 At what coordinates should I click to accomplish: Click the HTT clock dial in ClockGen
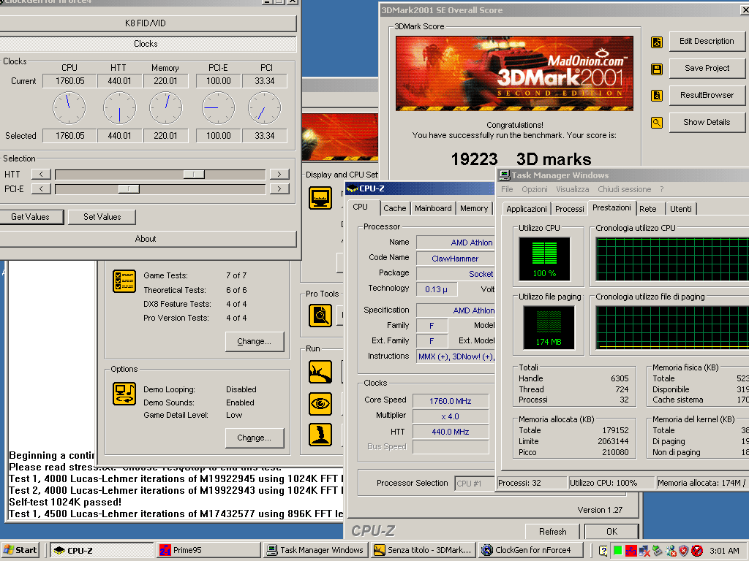119,108
